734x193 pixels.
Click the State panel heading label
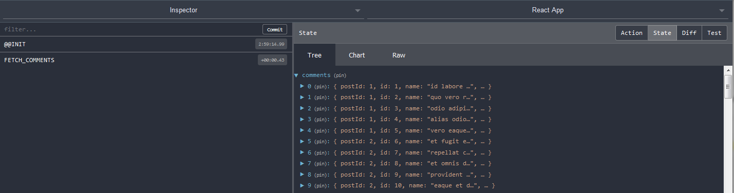pyautogui.click(x=308, y=33)
